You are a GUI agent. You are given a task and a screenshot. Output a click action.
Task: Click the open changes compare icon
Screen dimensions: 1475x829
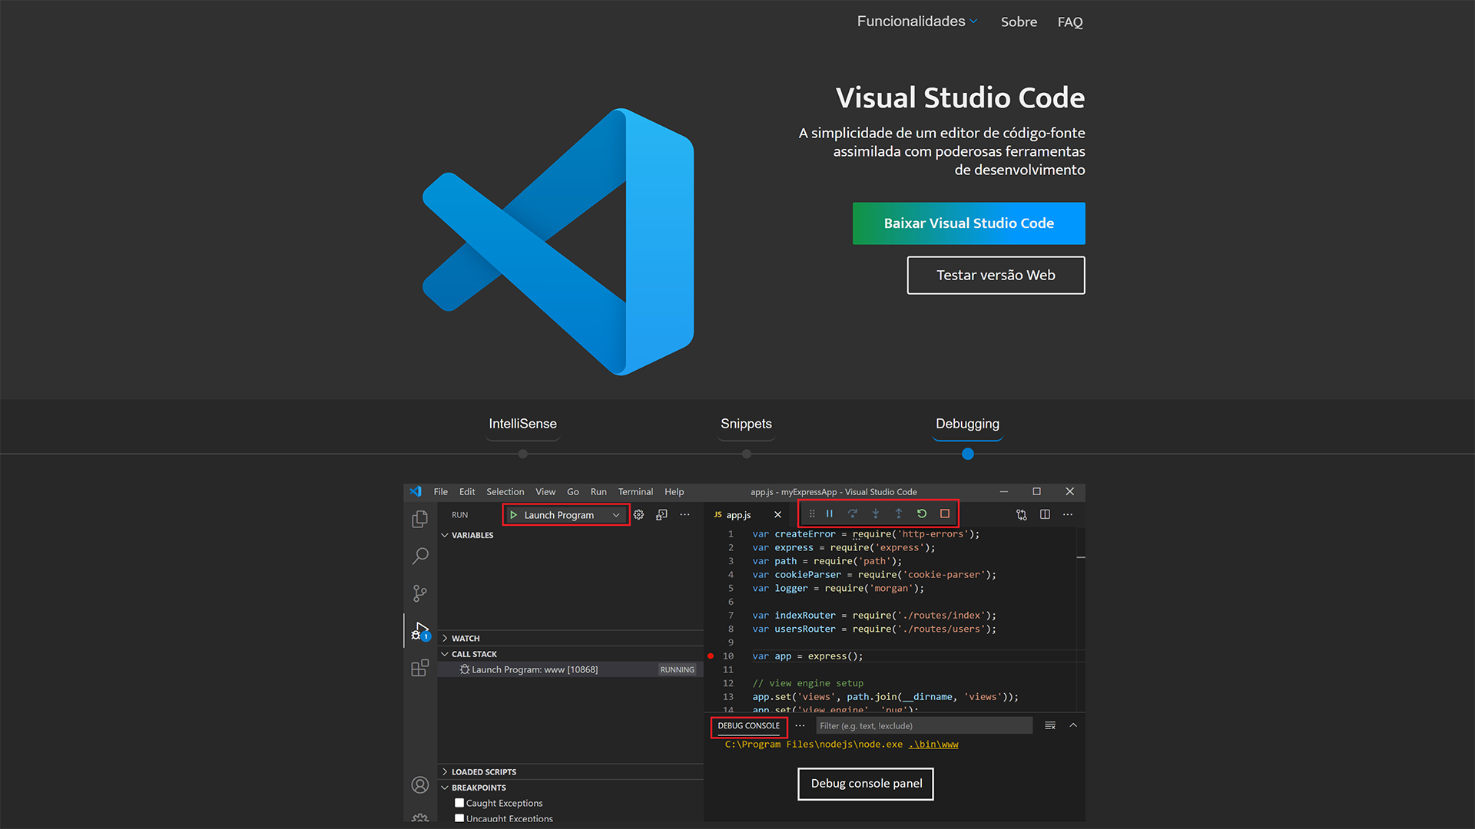point(1021,514)
